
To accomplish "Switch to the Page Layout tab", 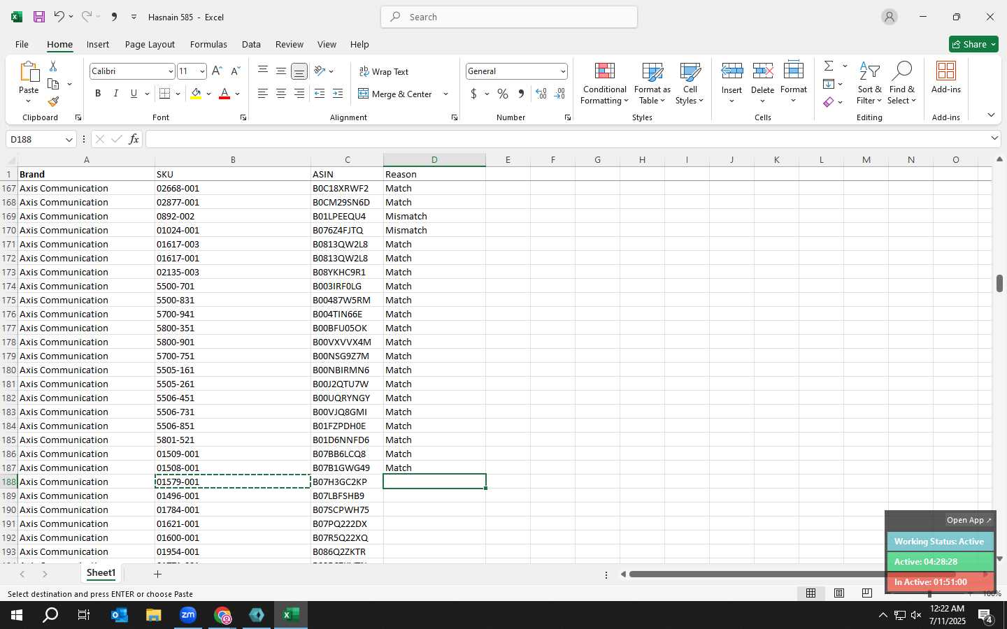I will tap(150, 44).
